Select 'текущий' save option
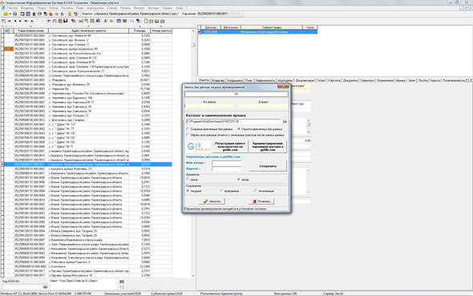Image resolution: width=473 pixels, height=296 pixels. 188,191
